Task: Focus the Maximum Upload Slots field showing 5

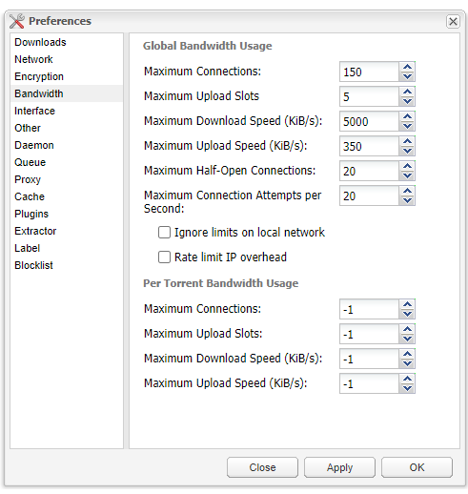Action: [x=369, y=96]
